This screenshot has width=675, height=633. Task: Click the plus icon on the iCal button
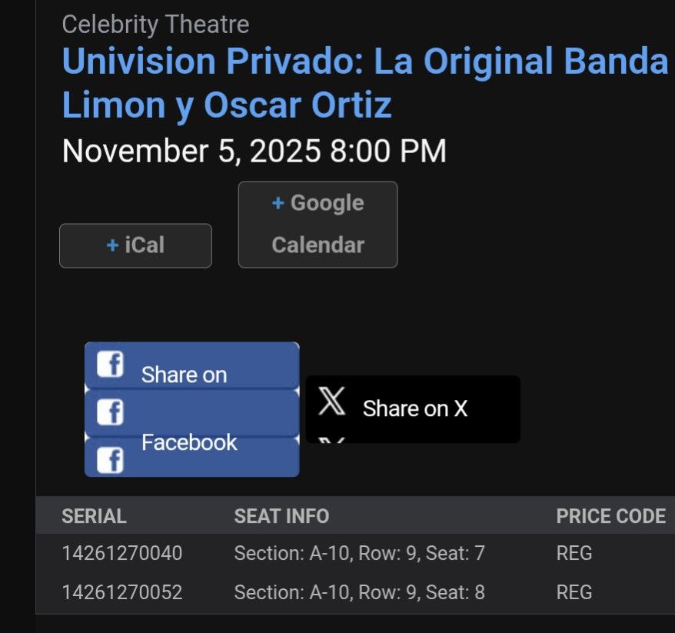pos(114,245)
